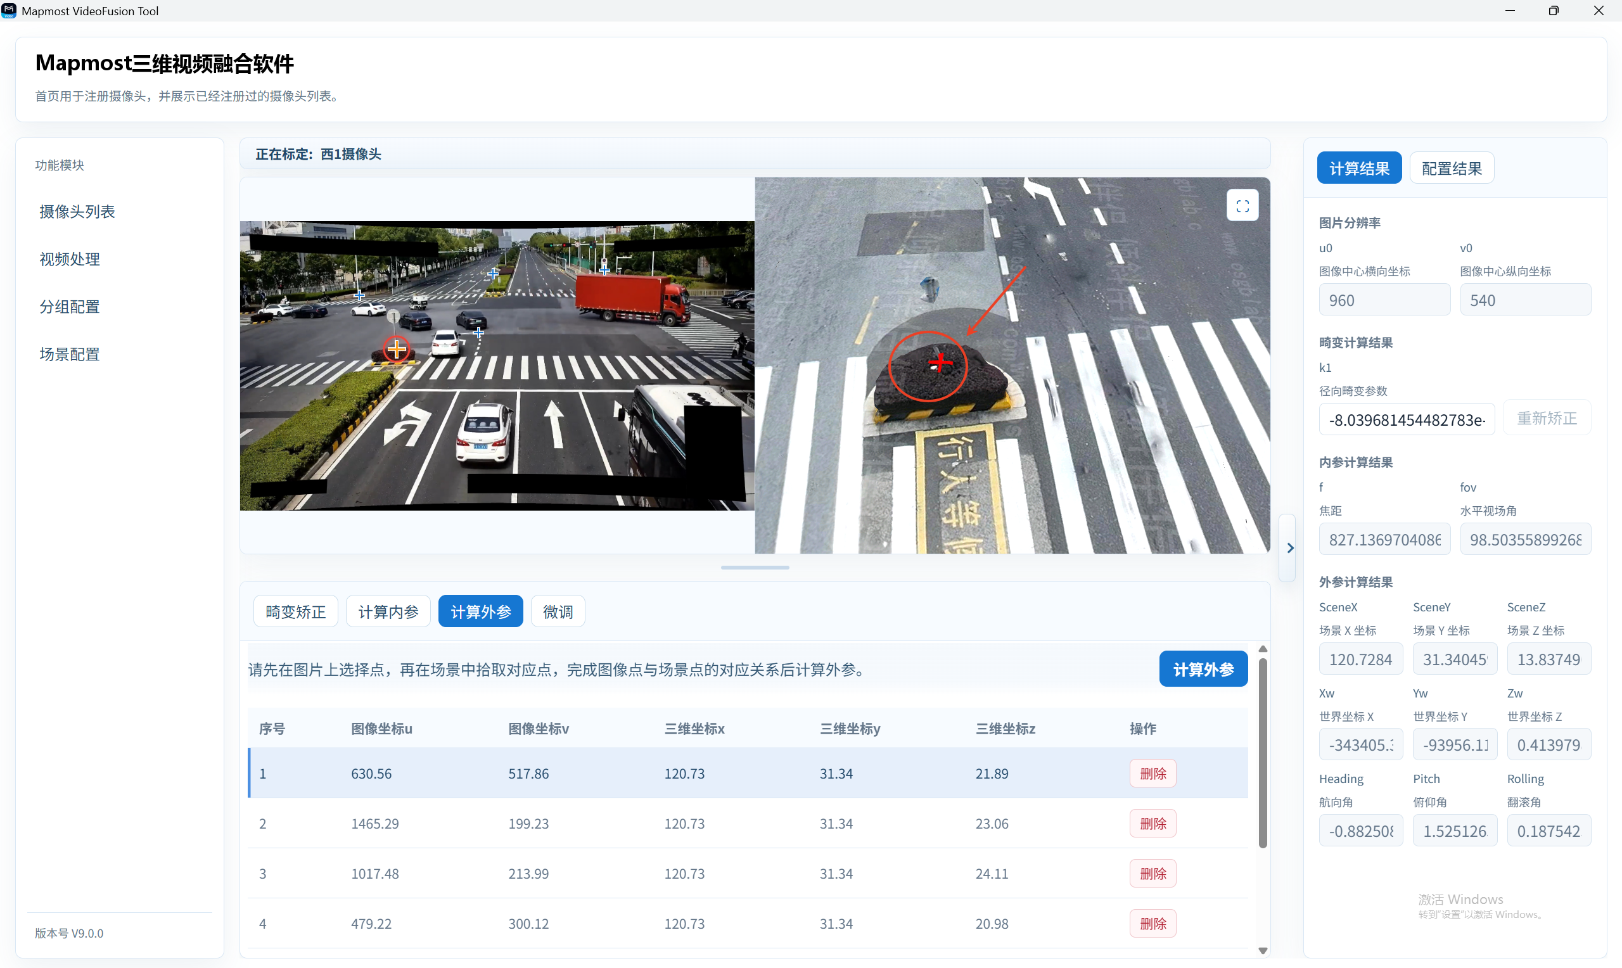Screen dimensions: 1622x968
Task: Switch to 计算内参 tab
Action: [x=388, y=611]
